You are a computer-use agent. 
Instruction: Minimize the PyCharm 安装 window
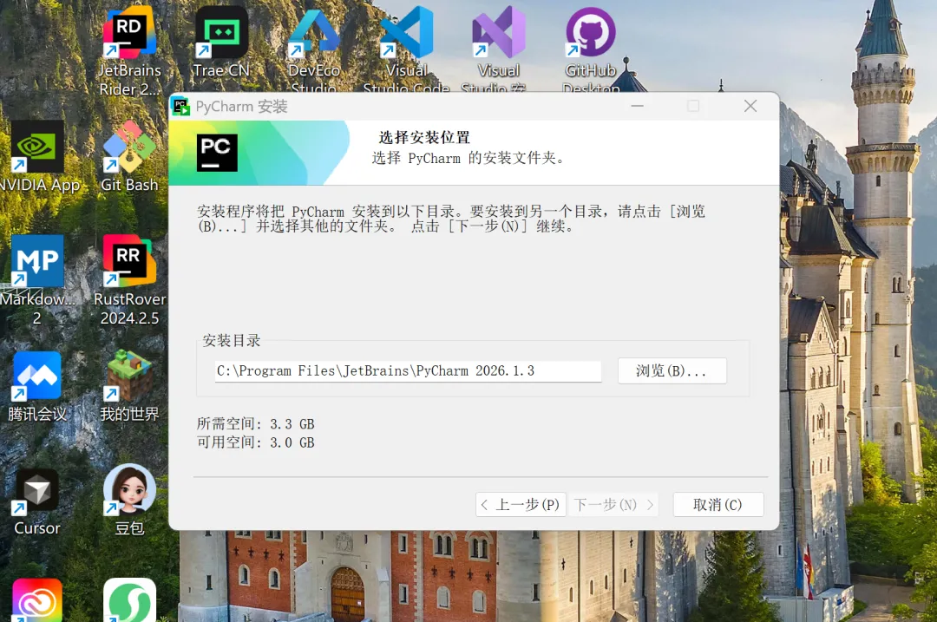click(x=638, y=107)
